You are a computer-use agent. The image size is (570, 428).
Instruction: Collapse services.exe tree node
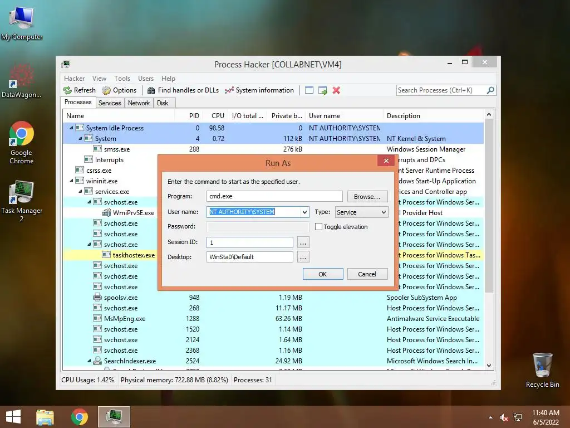coord(80,192)
